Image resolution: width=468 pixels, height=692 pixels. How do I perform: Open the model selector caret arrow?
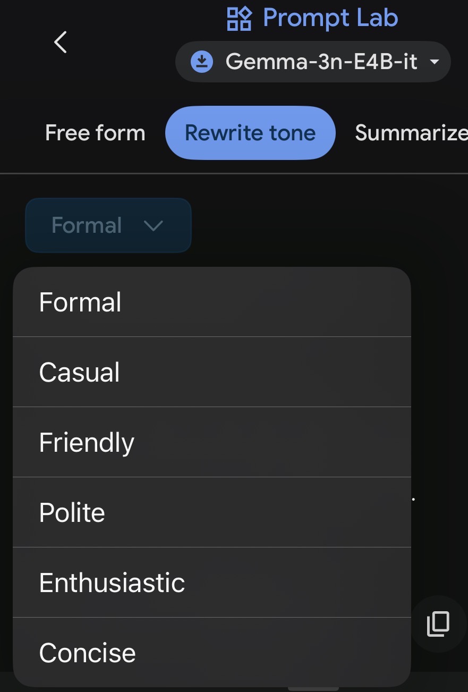[435, 62]
